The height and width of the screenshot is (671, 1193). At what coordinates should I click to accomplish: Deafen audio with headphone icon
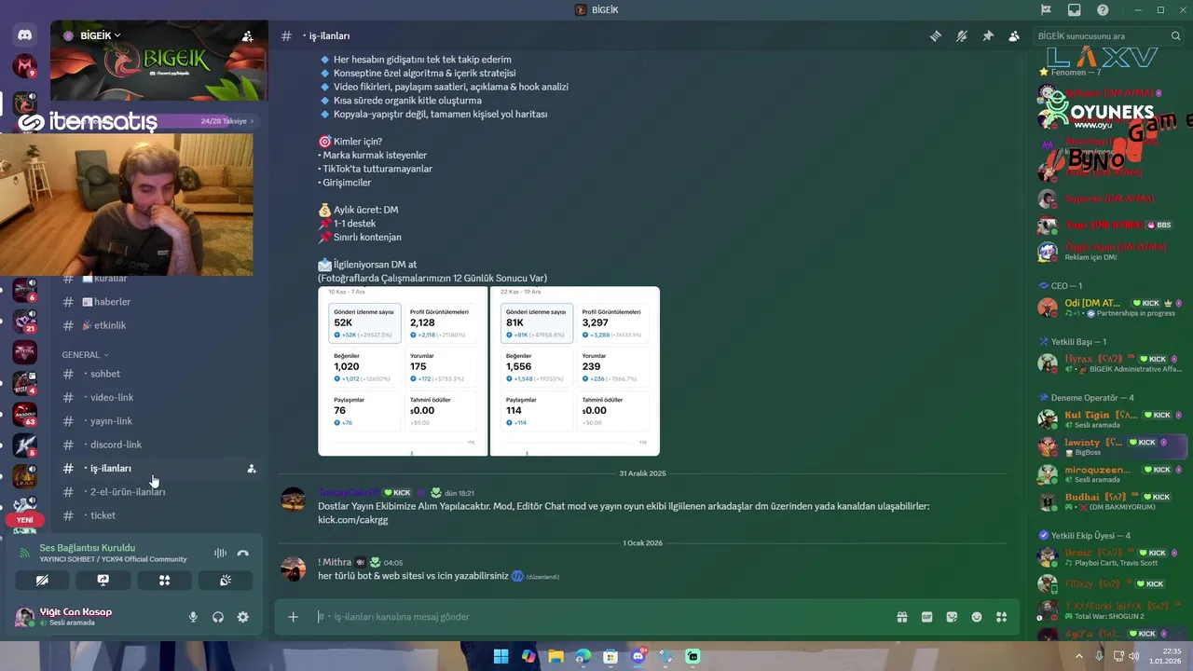[218, 617]
